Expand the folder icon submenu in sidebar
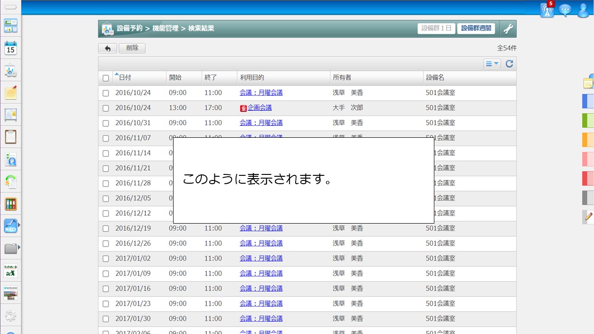594x334 pixels. 19,248
